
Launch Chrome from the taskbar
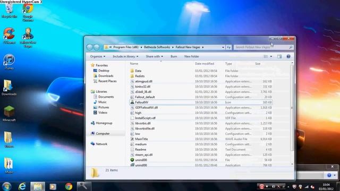(x=69, y=186)
